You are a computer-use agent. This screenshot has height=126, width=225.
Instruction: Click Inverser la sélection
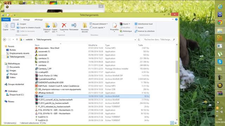click(144, 31)
